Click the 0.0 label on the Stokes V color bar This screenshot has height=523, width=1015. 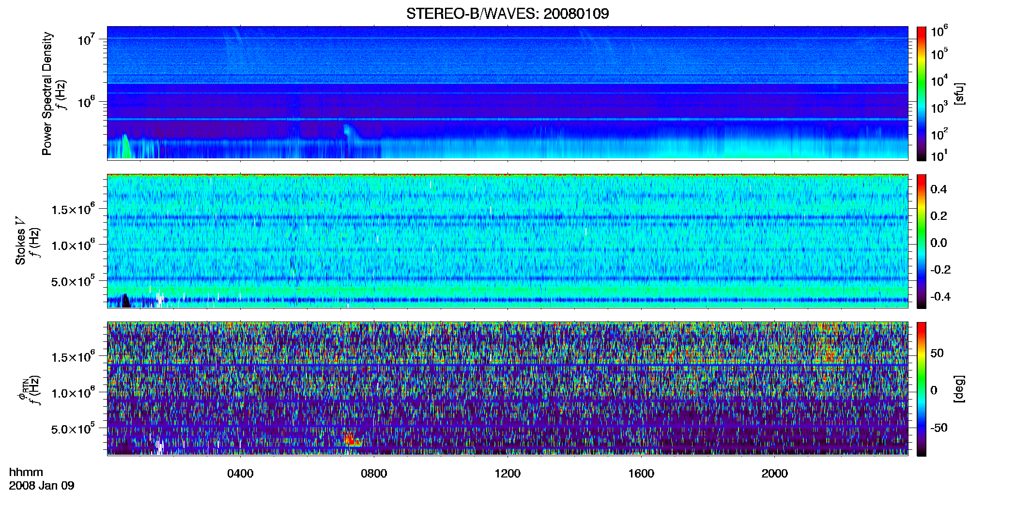938,243
